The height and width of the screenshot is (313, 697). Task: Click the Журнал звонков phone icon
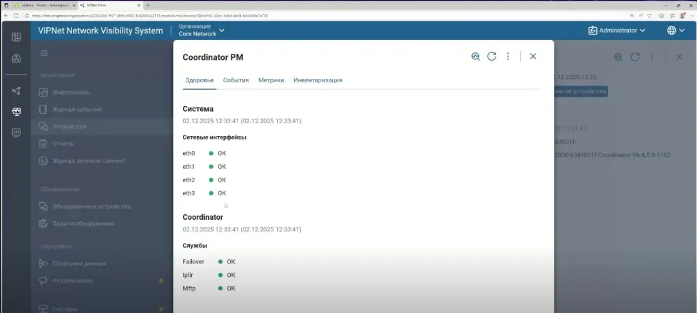tap(43, 161)
